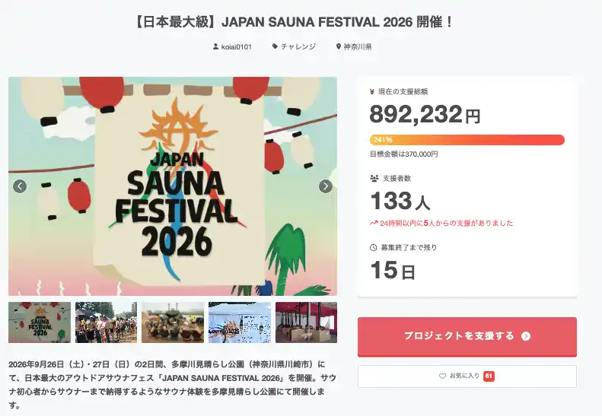Click the next image arrow on carousel

pos(325,186)
